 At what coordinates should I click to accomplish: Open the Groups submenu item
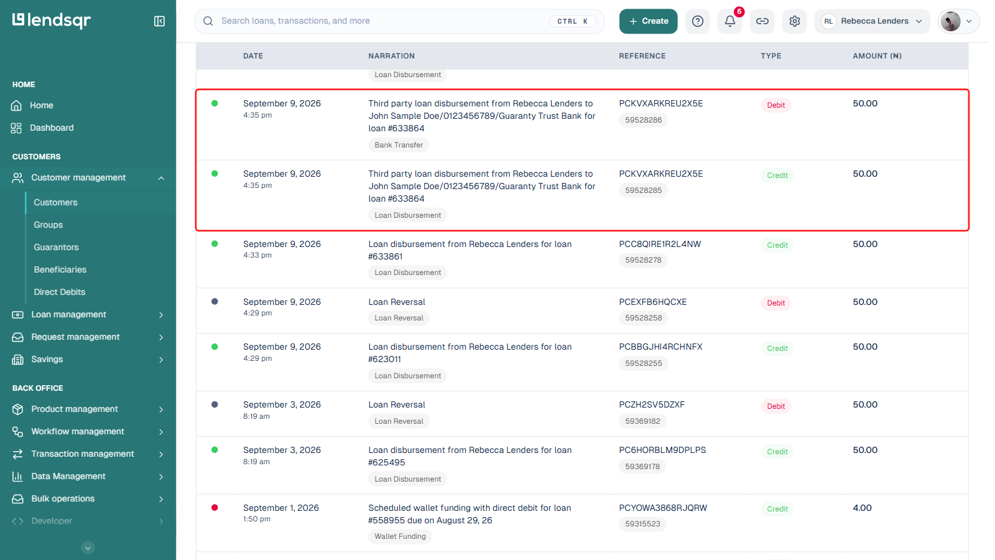point(49,225)
